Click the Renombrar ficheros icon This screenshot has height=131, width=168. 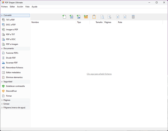click(3, 68)
